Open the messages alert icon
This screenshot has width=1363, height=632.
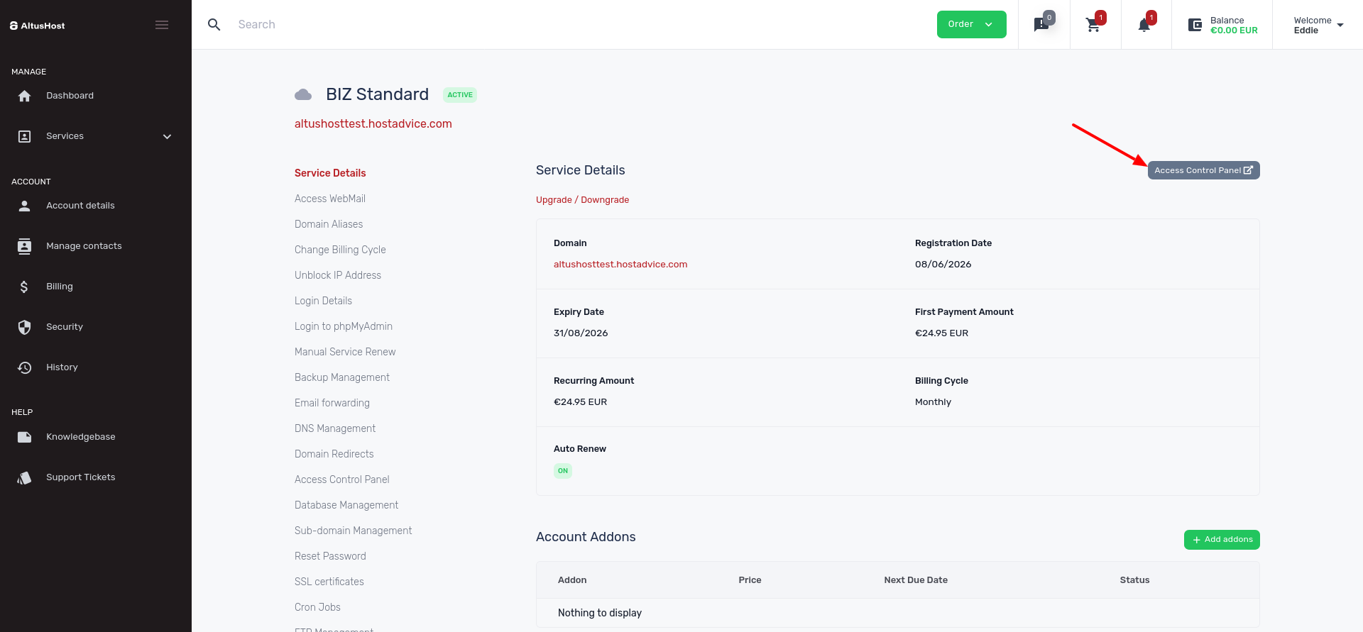(1042, 25)
